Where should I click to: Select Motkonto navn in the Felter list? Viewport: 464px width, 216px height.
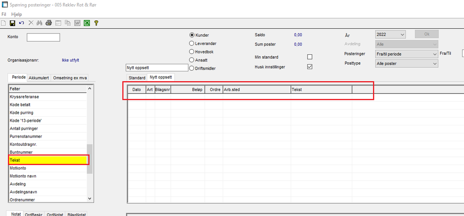[48, 176]
